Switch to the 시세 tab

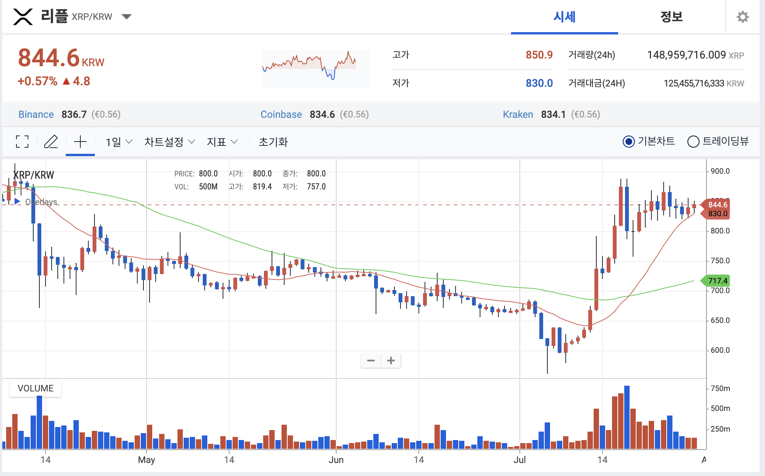tap(564, 17)
